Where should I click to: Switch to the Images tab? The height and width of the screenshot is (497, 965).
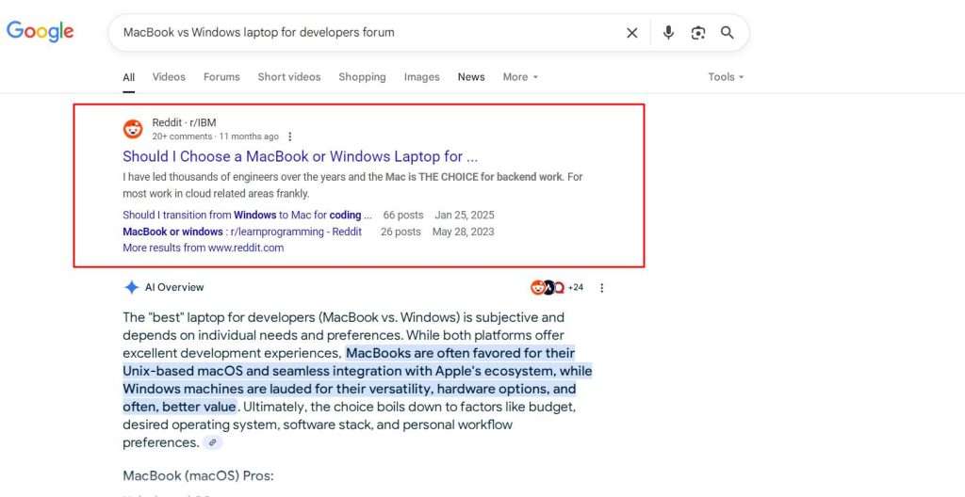(x=421, y=77)
